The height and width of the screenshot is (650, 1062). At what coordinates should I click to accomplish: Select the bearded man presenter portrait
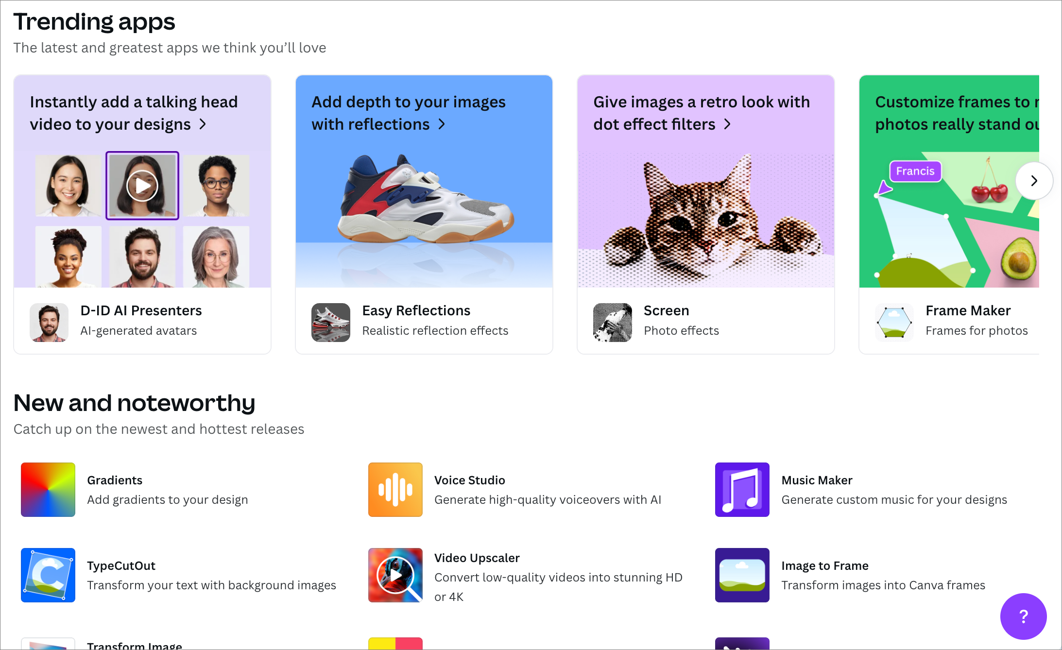(142, 257)
